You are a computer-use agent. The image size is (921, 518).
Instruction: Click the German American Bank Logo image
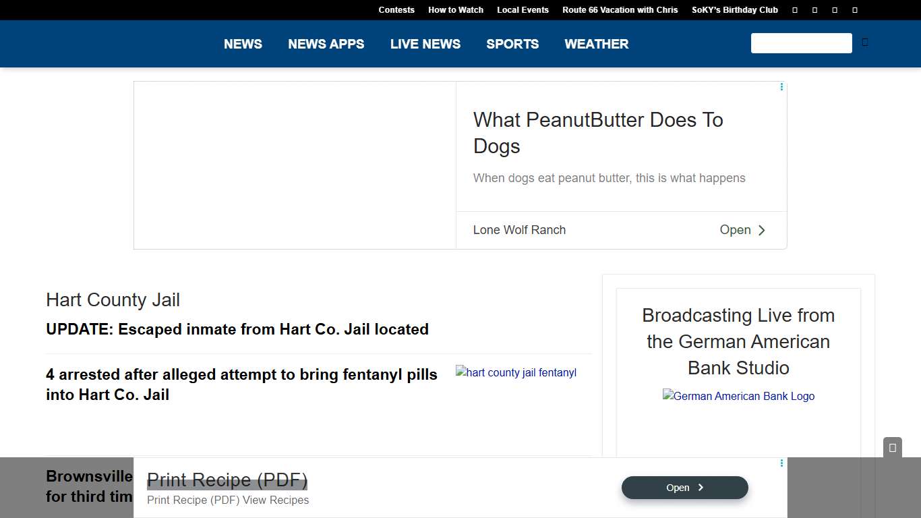(x=738, y=397)
